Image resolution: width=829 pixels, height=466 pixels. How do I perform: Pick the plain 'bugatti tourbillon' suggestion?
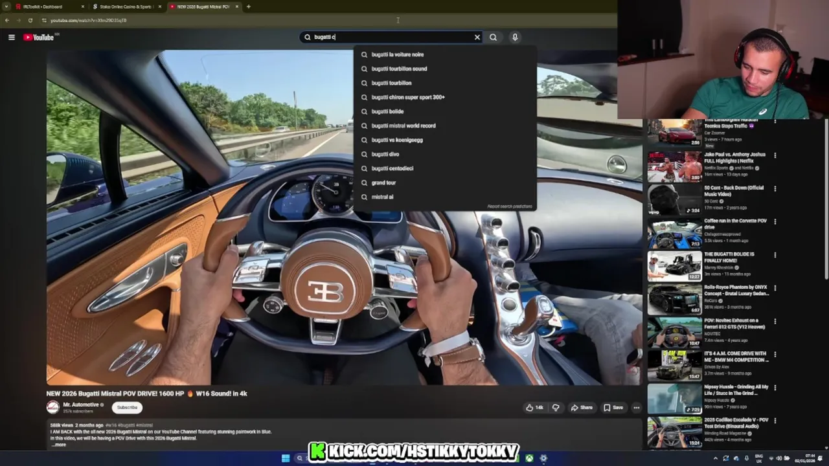click(445, 83)
